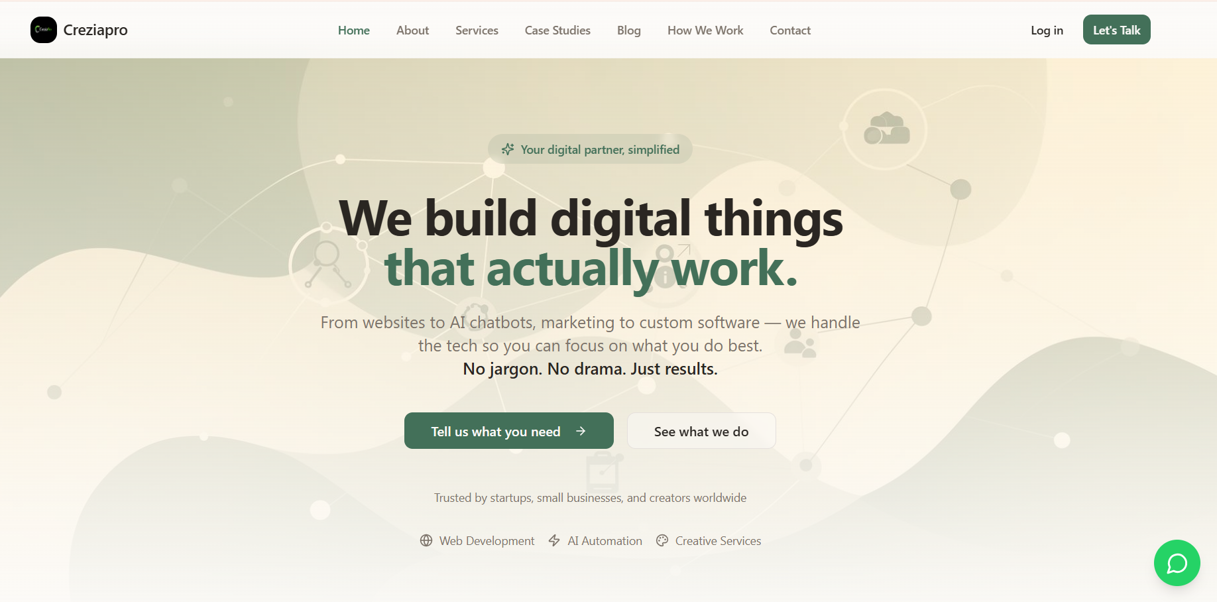
Task: Click Tell us what you need button
Action: 509,431
